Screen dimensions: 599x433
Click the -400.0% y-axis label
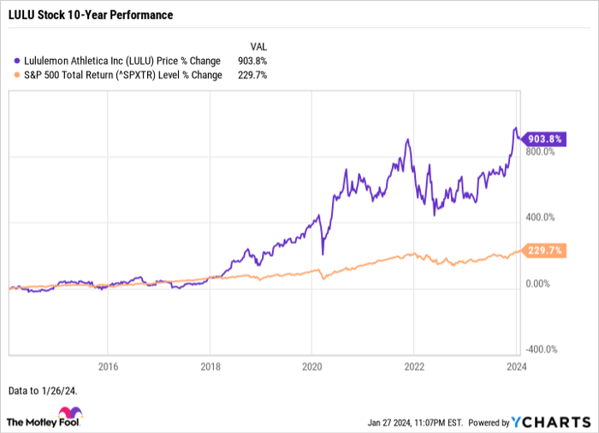coord(540,349)
